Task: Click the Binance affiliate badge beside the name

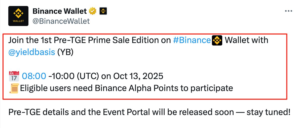Action: coord(103,11)
